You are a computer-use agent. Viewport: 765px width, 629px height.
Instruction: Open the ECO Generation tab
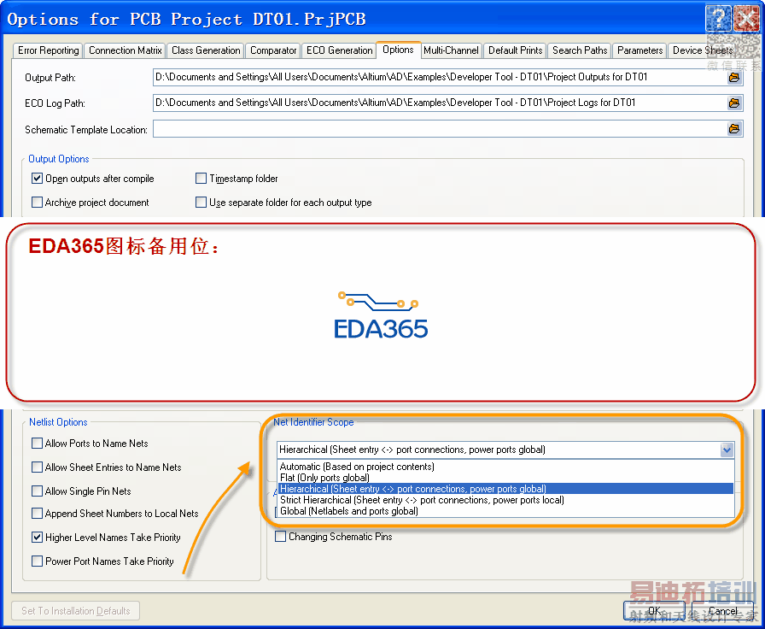click(339, 50)
